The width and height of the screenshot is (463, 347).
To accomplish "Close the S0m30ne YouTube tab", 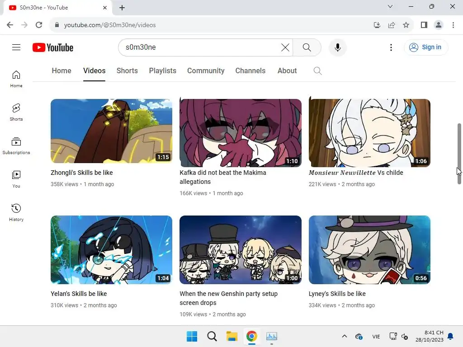I will [x=105, y=8].
